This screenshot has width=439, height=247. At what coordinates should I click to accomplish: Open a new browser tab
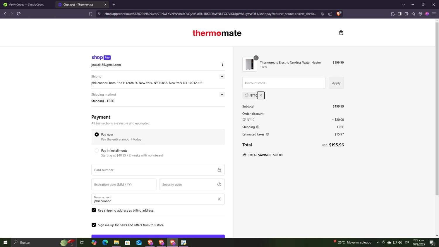coord(114,5)
